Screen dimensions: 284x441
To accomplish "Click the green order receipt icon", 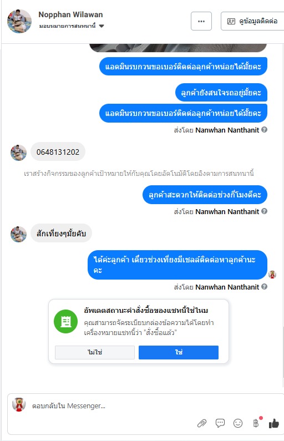I will [x=66, y=321].
